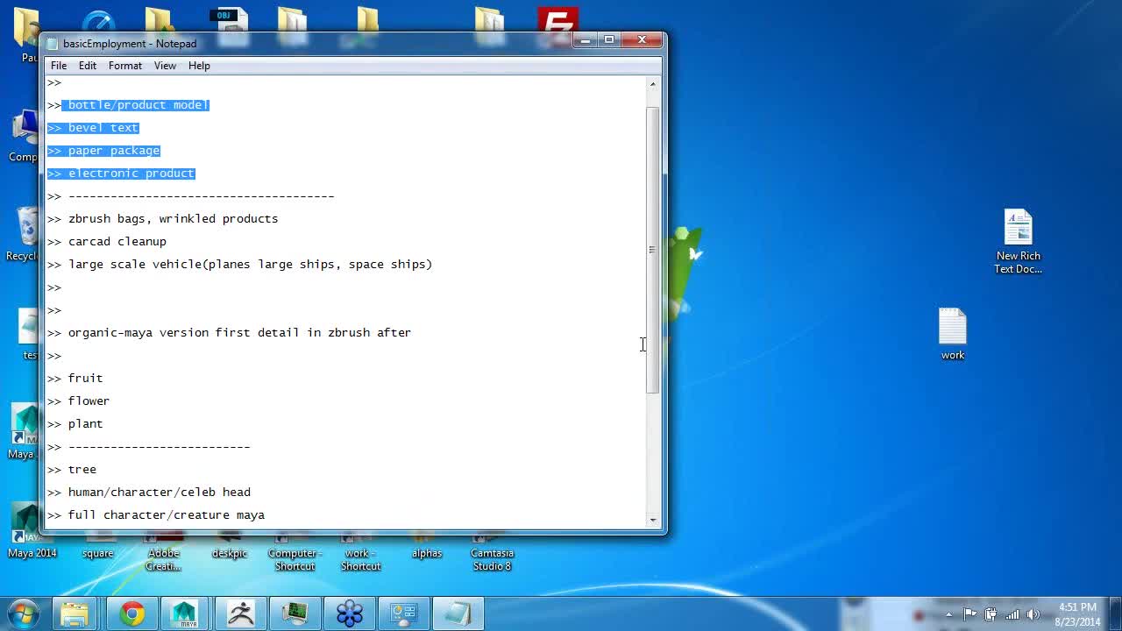Select the user folder icon at top-left
The image size is (1122, 631).
[26, 33]
